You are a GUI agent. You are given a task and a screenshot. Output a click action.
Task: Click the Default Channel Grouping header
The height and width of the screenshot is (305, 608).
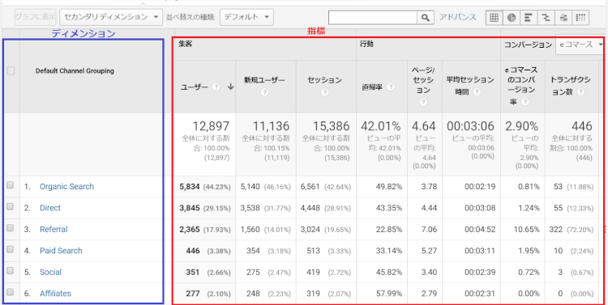(x=75, y=71)
